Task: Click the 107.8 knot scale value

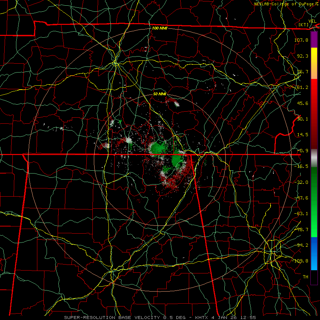Action: pyautogui.click(x=301, y=40)
